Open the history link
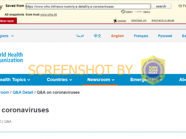Screen dimensions: 186x139 point(129,11)
